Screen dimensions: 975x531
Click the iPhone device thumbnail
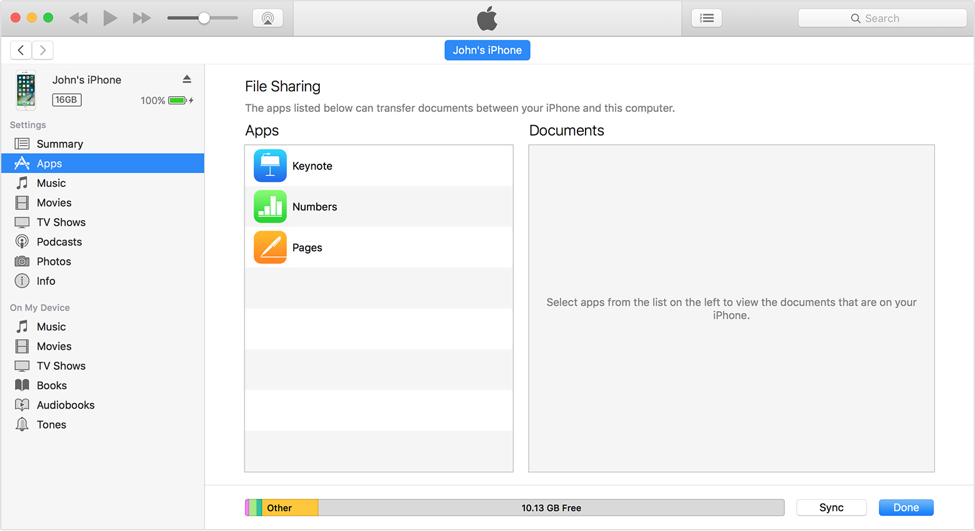pos(26,90)
